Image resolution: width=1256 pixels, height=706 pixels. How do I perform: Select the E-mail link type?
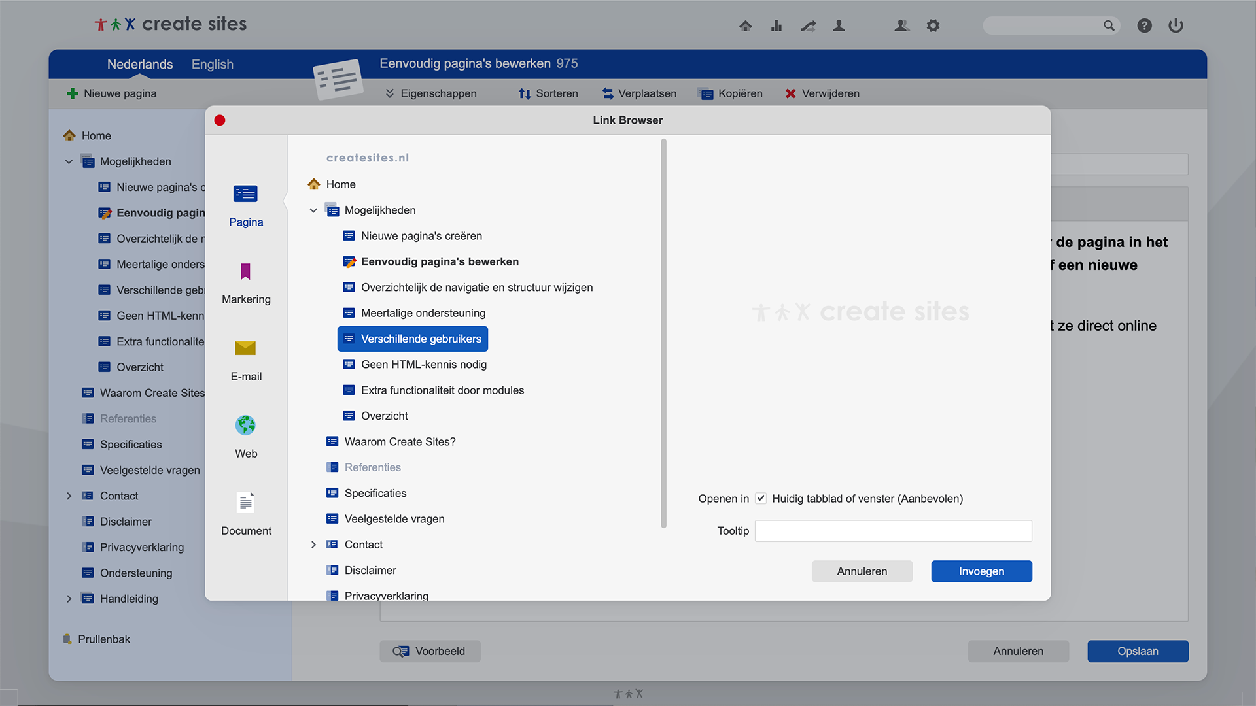tap(246, 361)
